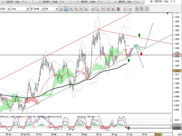Click the zoom in magnifier icon

[x=76, y=9]
